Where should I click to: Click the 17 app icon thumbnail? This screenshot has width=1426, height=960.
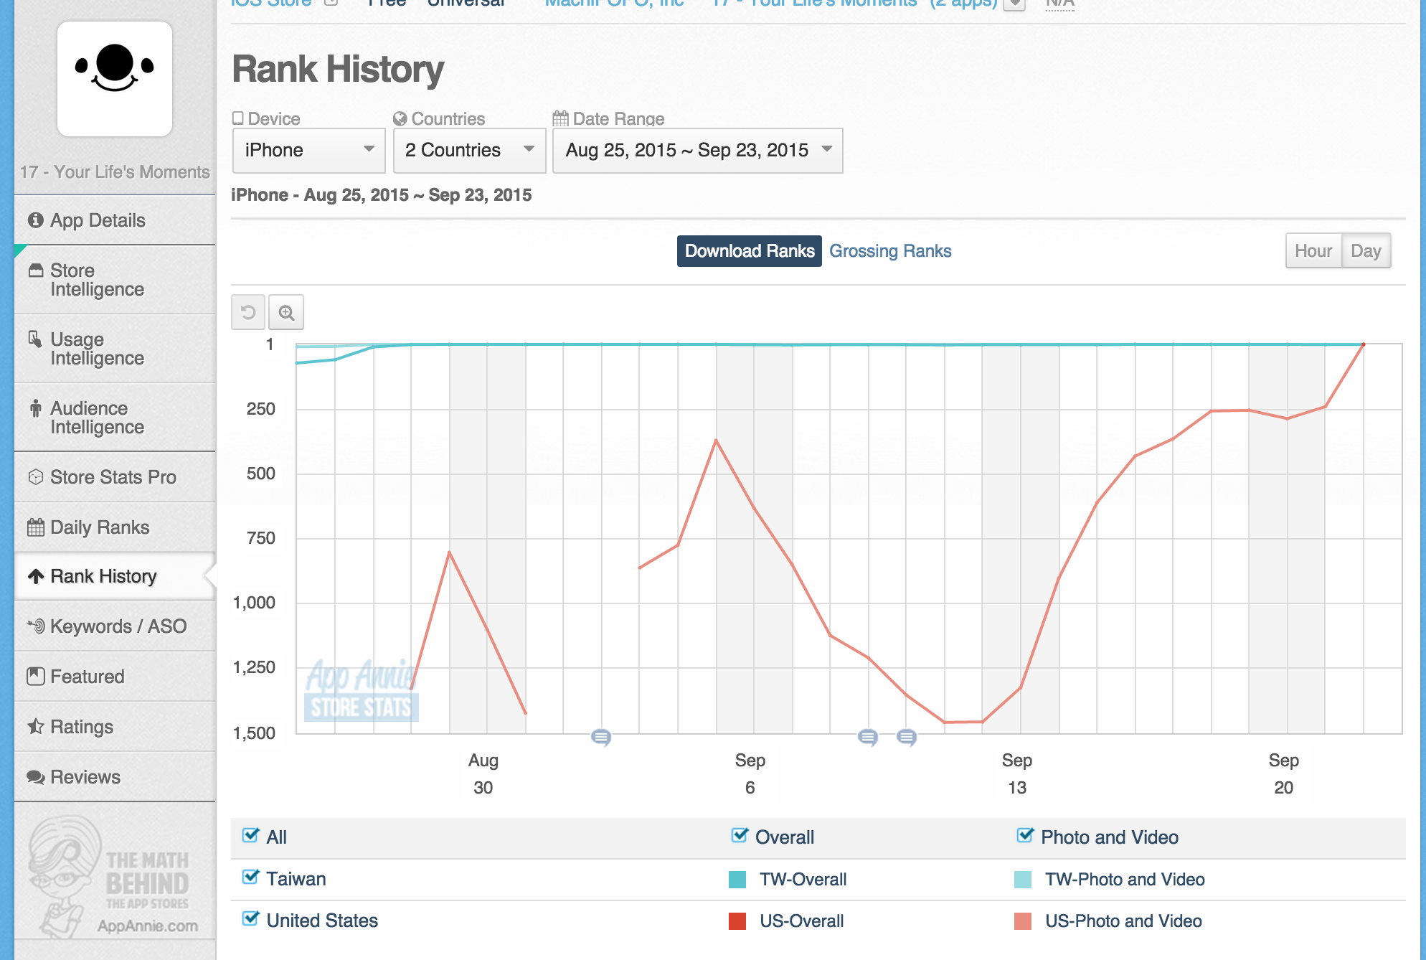click(115, 79)
